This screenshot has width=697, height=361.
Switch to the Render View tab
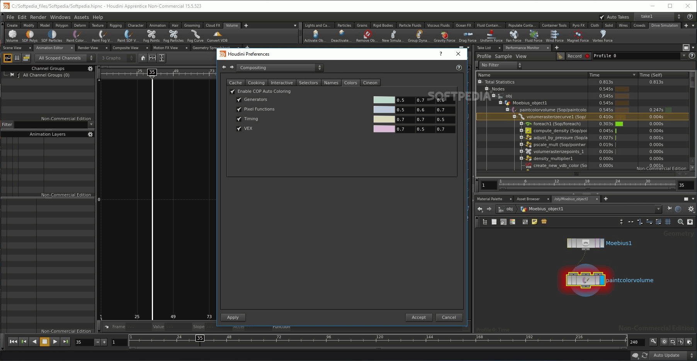point(88,48)
